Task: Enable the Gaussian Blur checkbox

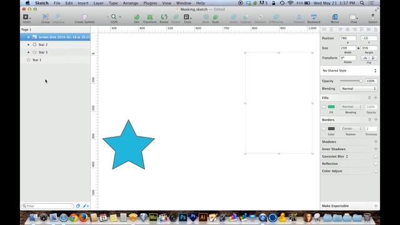Action: (376, 156)
